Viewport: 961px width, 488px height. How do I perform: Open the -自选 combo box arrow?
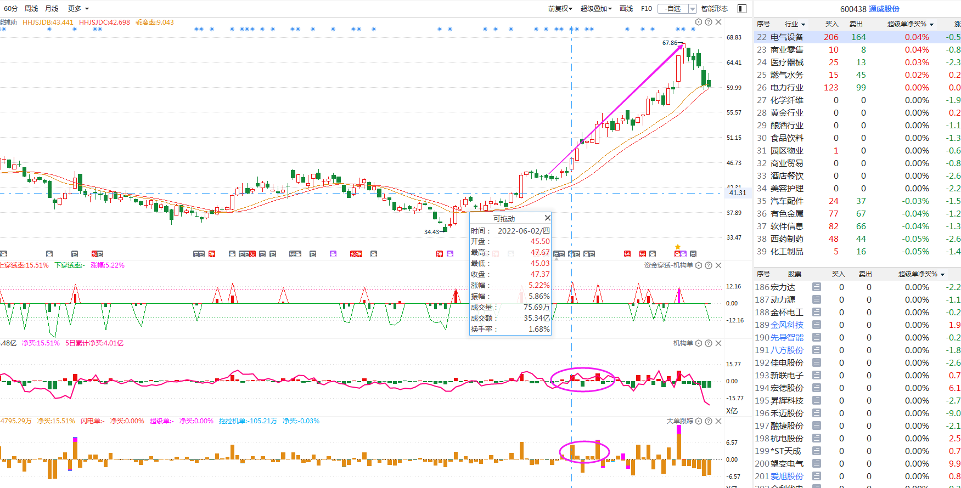pos(693,9)
